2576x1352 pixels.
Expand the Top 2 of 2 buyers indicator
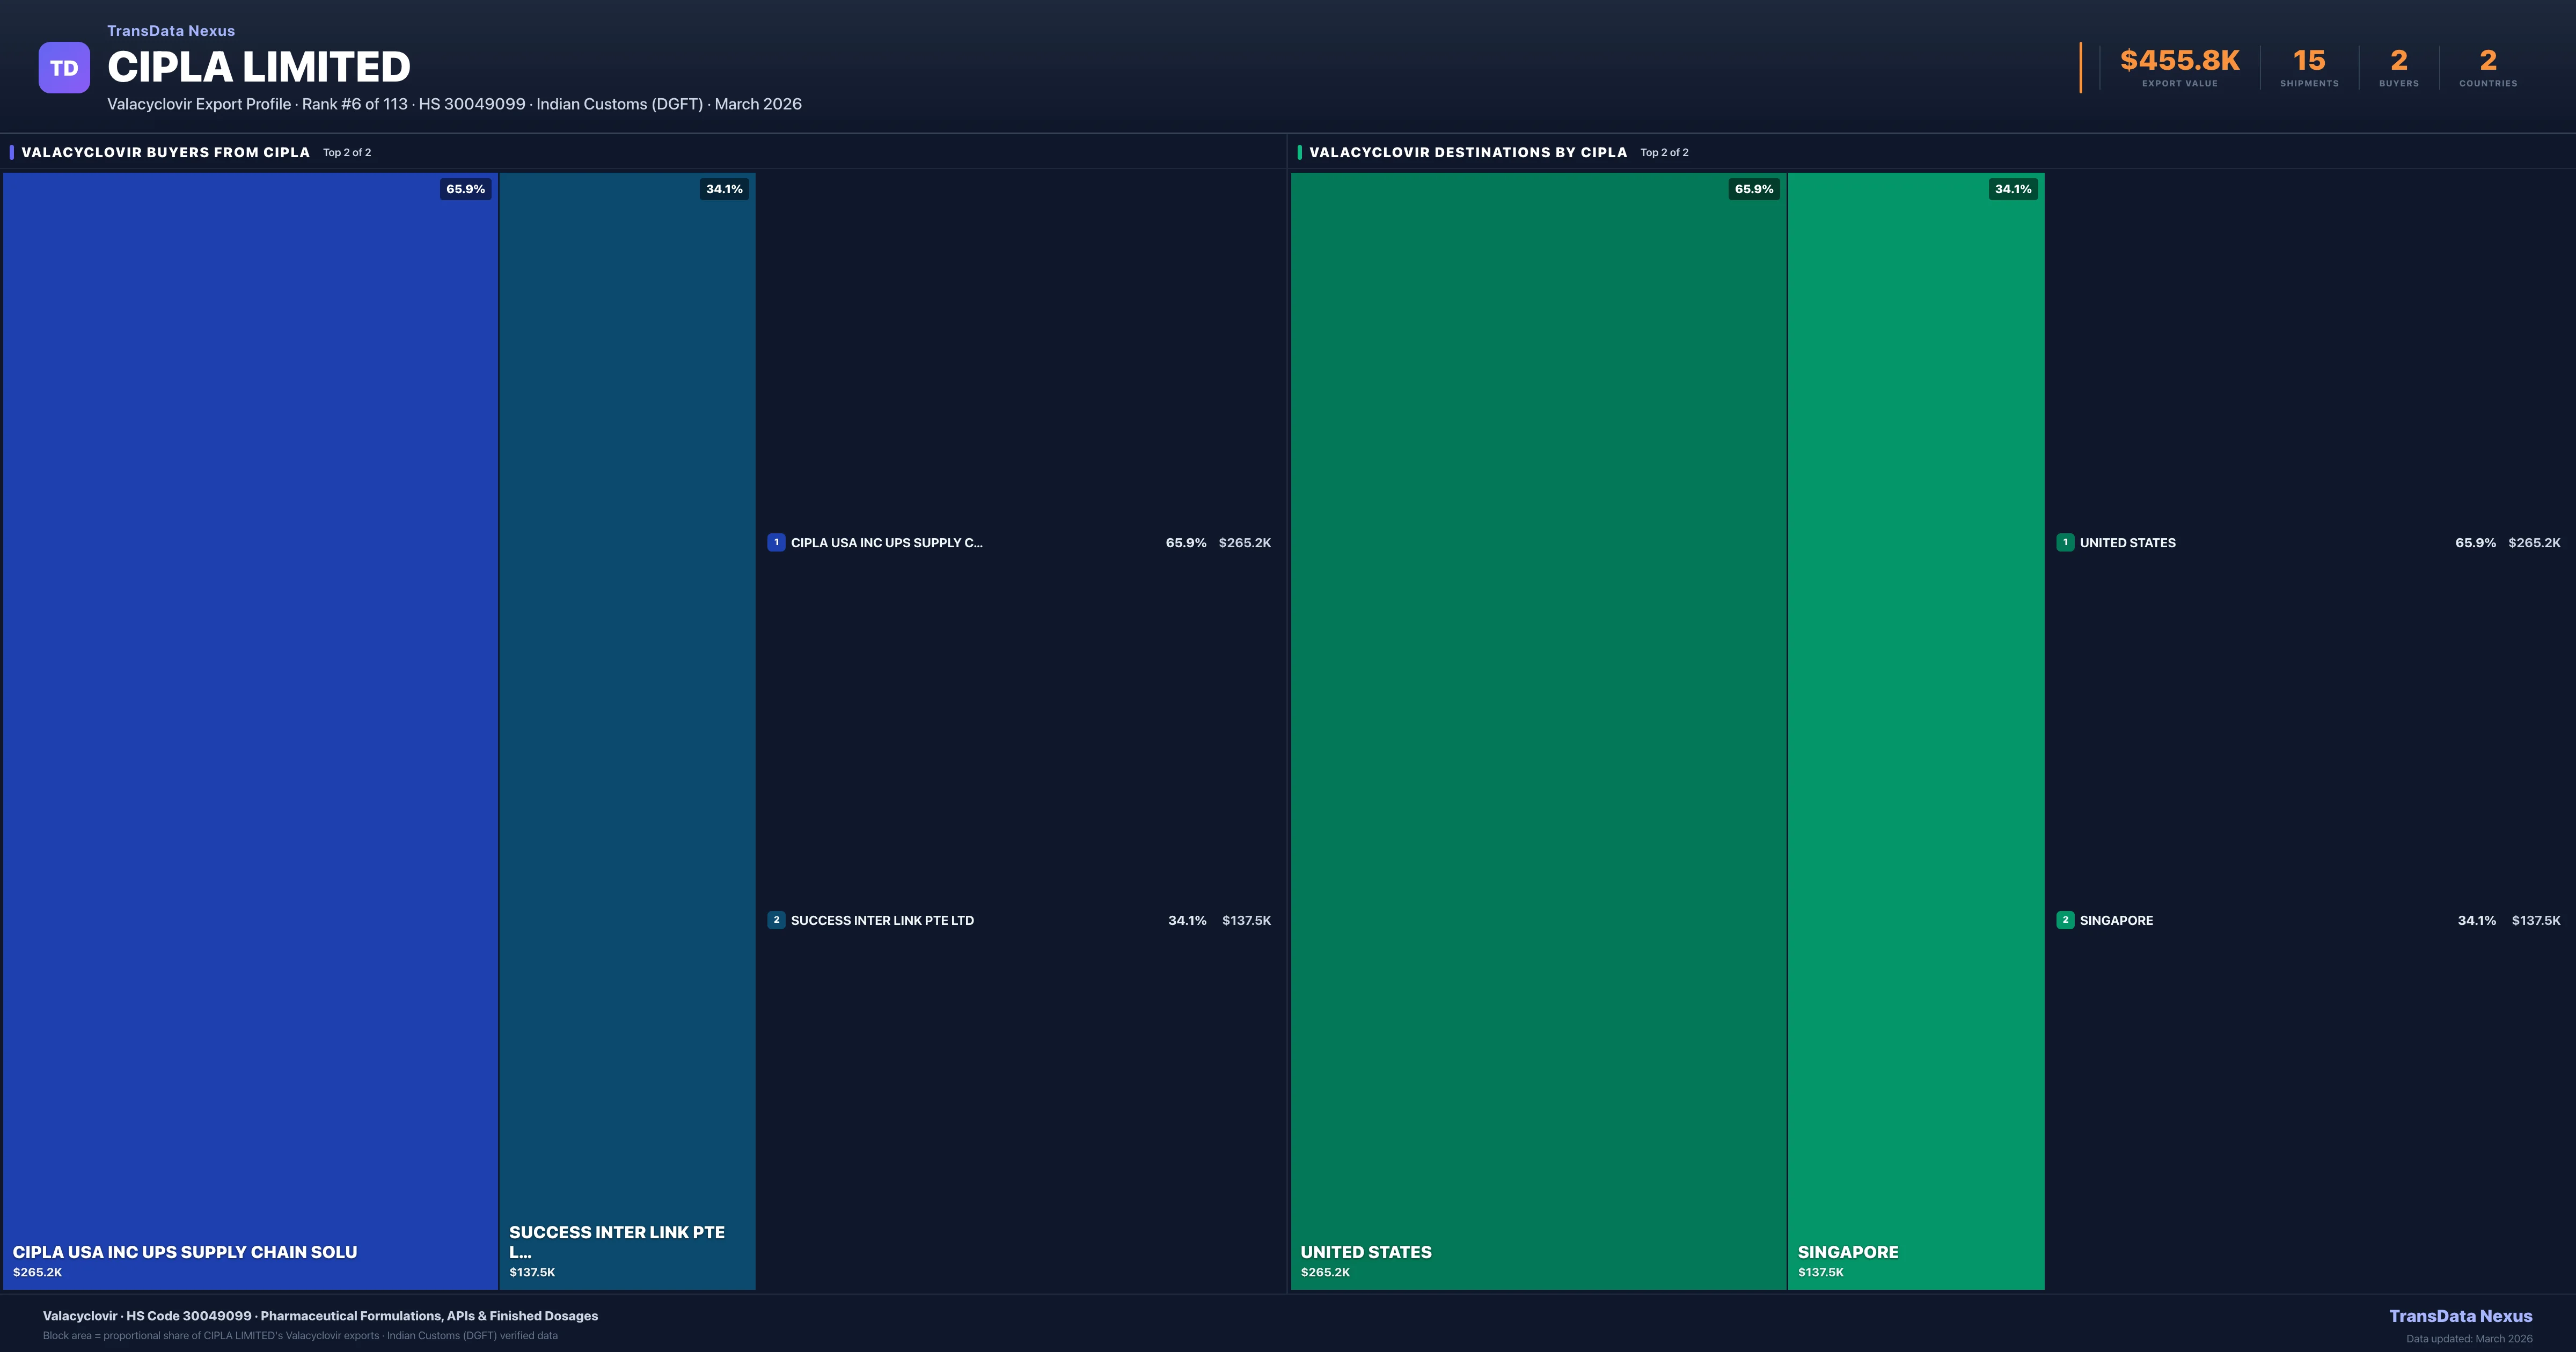[x=346, y=152]
